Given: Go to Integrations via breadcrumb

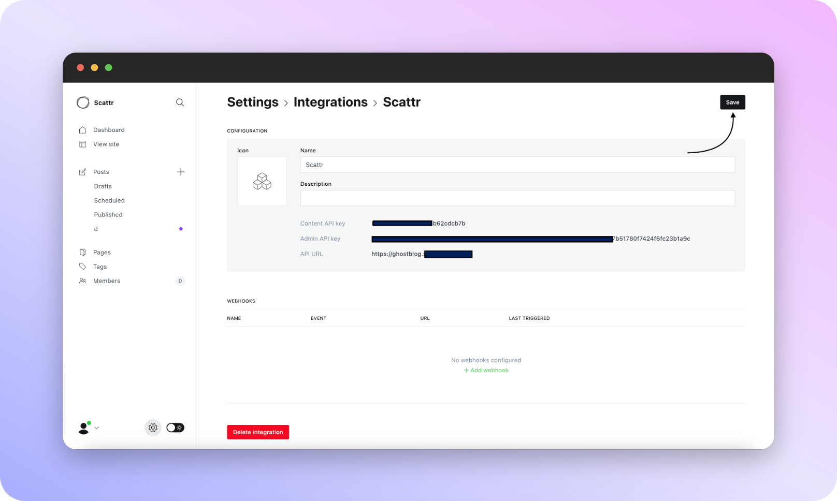Looking at the screenshot, I should 330,102.
